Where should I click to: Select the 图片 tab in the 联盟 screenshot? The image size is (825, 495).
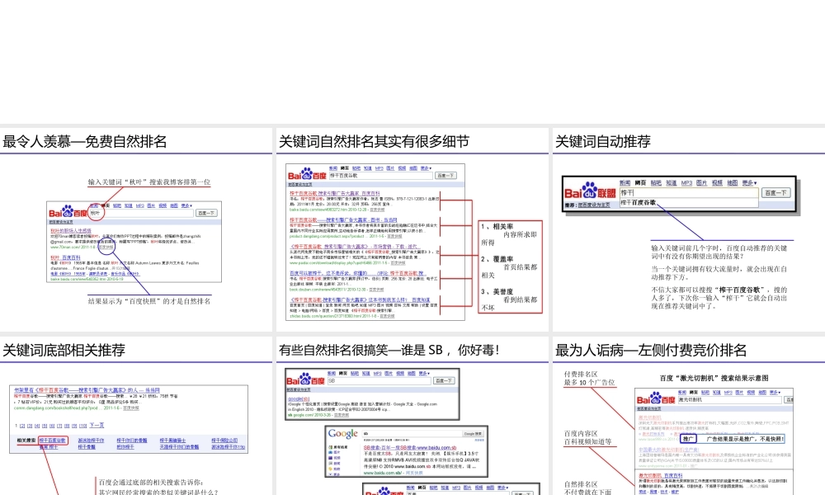pyautogui.click(x=700, y=182)
